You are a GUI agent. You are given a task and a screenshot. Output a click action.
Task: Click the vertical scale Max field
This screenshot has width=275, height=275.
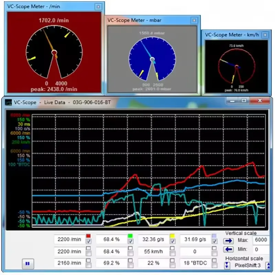click(x=261, y=240)
